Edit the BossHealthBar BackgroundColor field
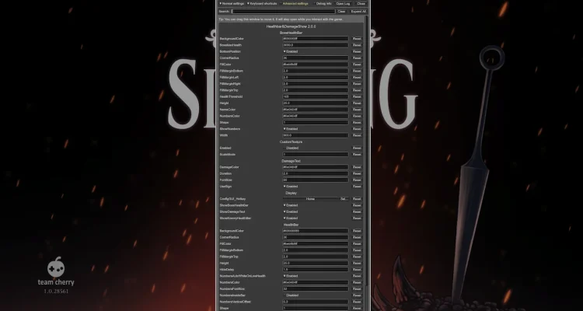 click(x=316, y=39)
